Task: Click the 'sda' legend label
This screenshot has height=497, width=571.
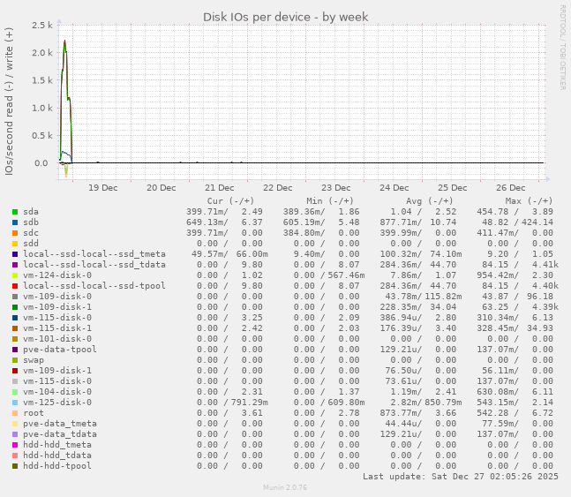Action: pyautogui.click(x=31, y=212)
